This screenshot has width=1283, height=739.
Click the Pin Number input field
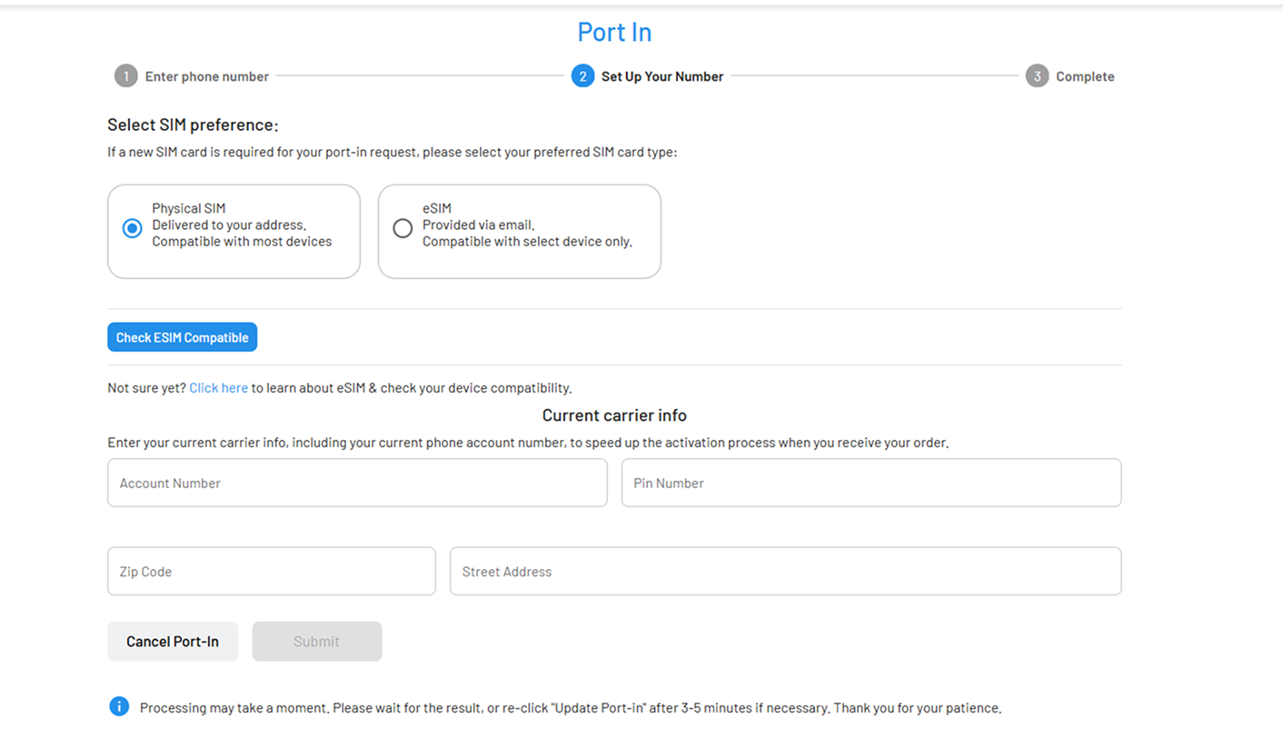click(x=870, y=483)
